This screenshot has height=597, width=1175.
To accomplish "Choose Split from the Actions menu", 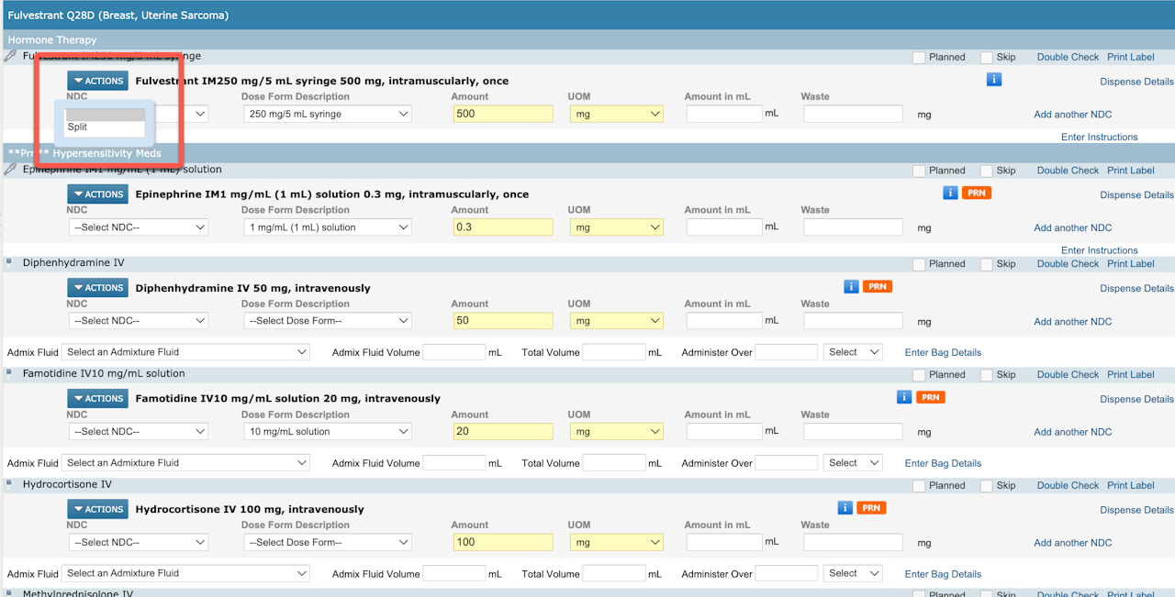I will 78,127.
